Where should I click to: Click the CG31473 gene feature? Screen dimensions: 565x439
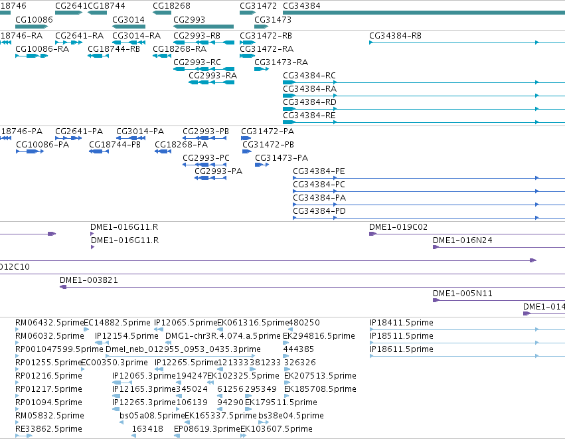261,27
